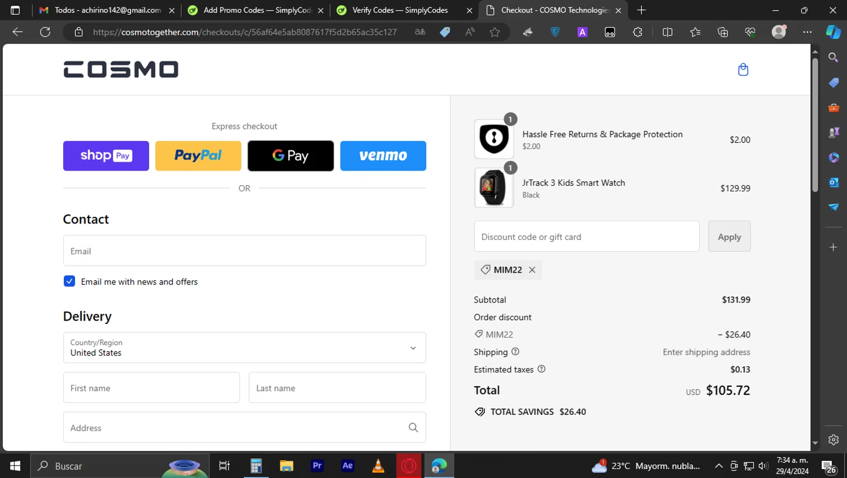This screenshot has width=847, height=478.
Task: Open Premiere Pro from taskbar
Action: coord(317,466)
